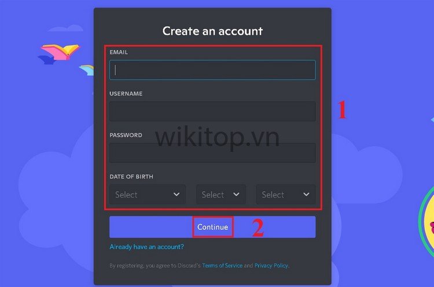Activate the Password entry field

212,153
